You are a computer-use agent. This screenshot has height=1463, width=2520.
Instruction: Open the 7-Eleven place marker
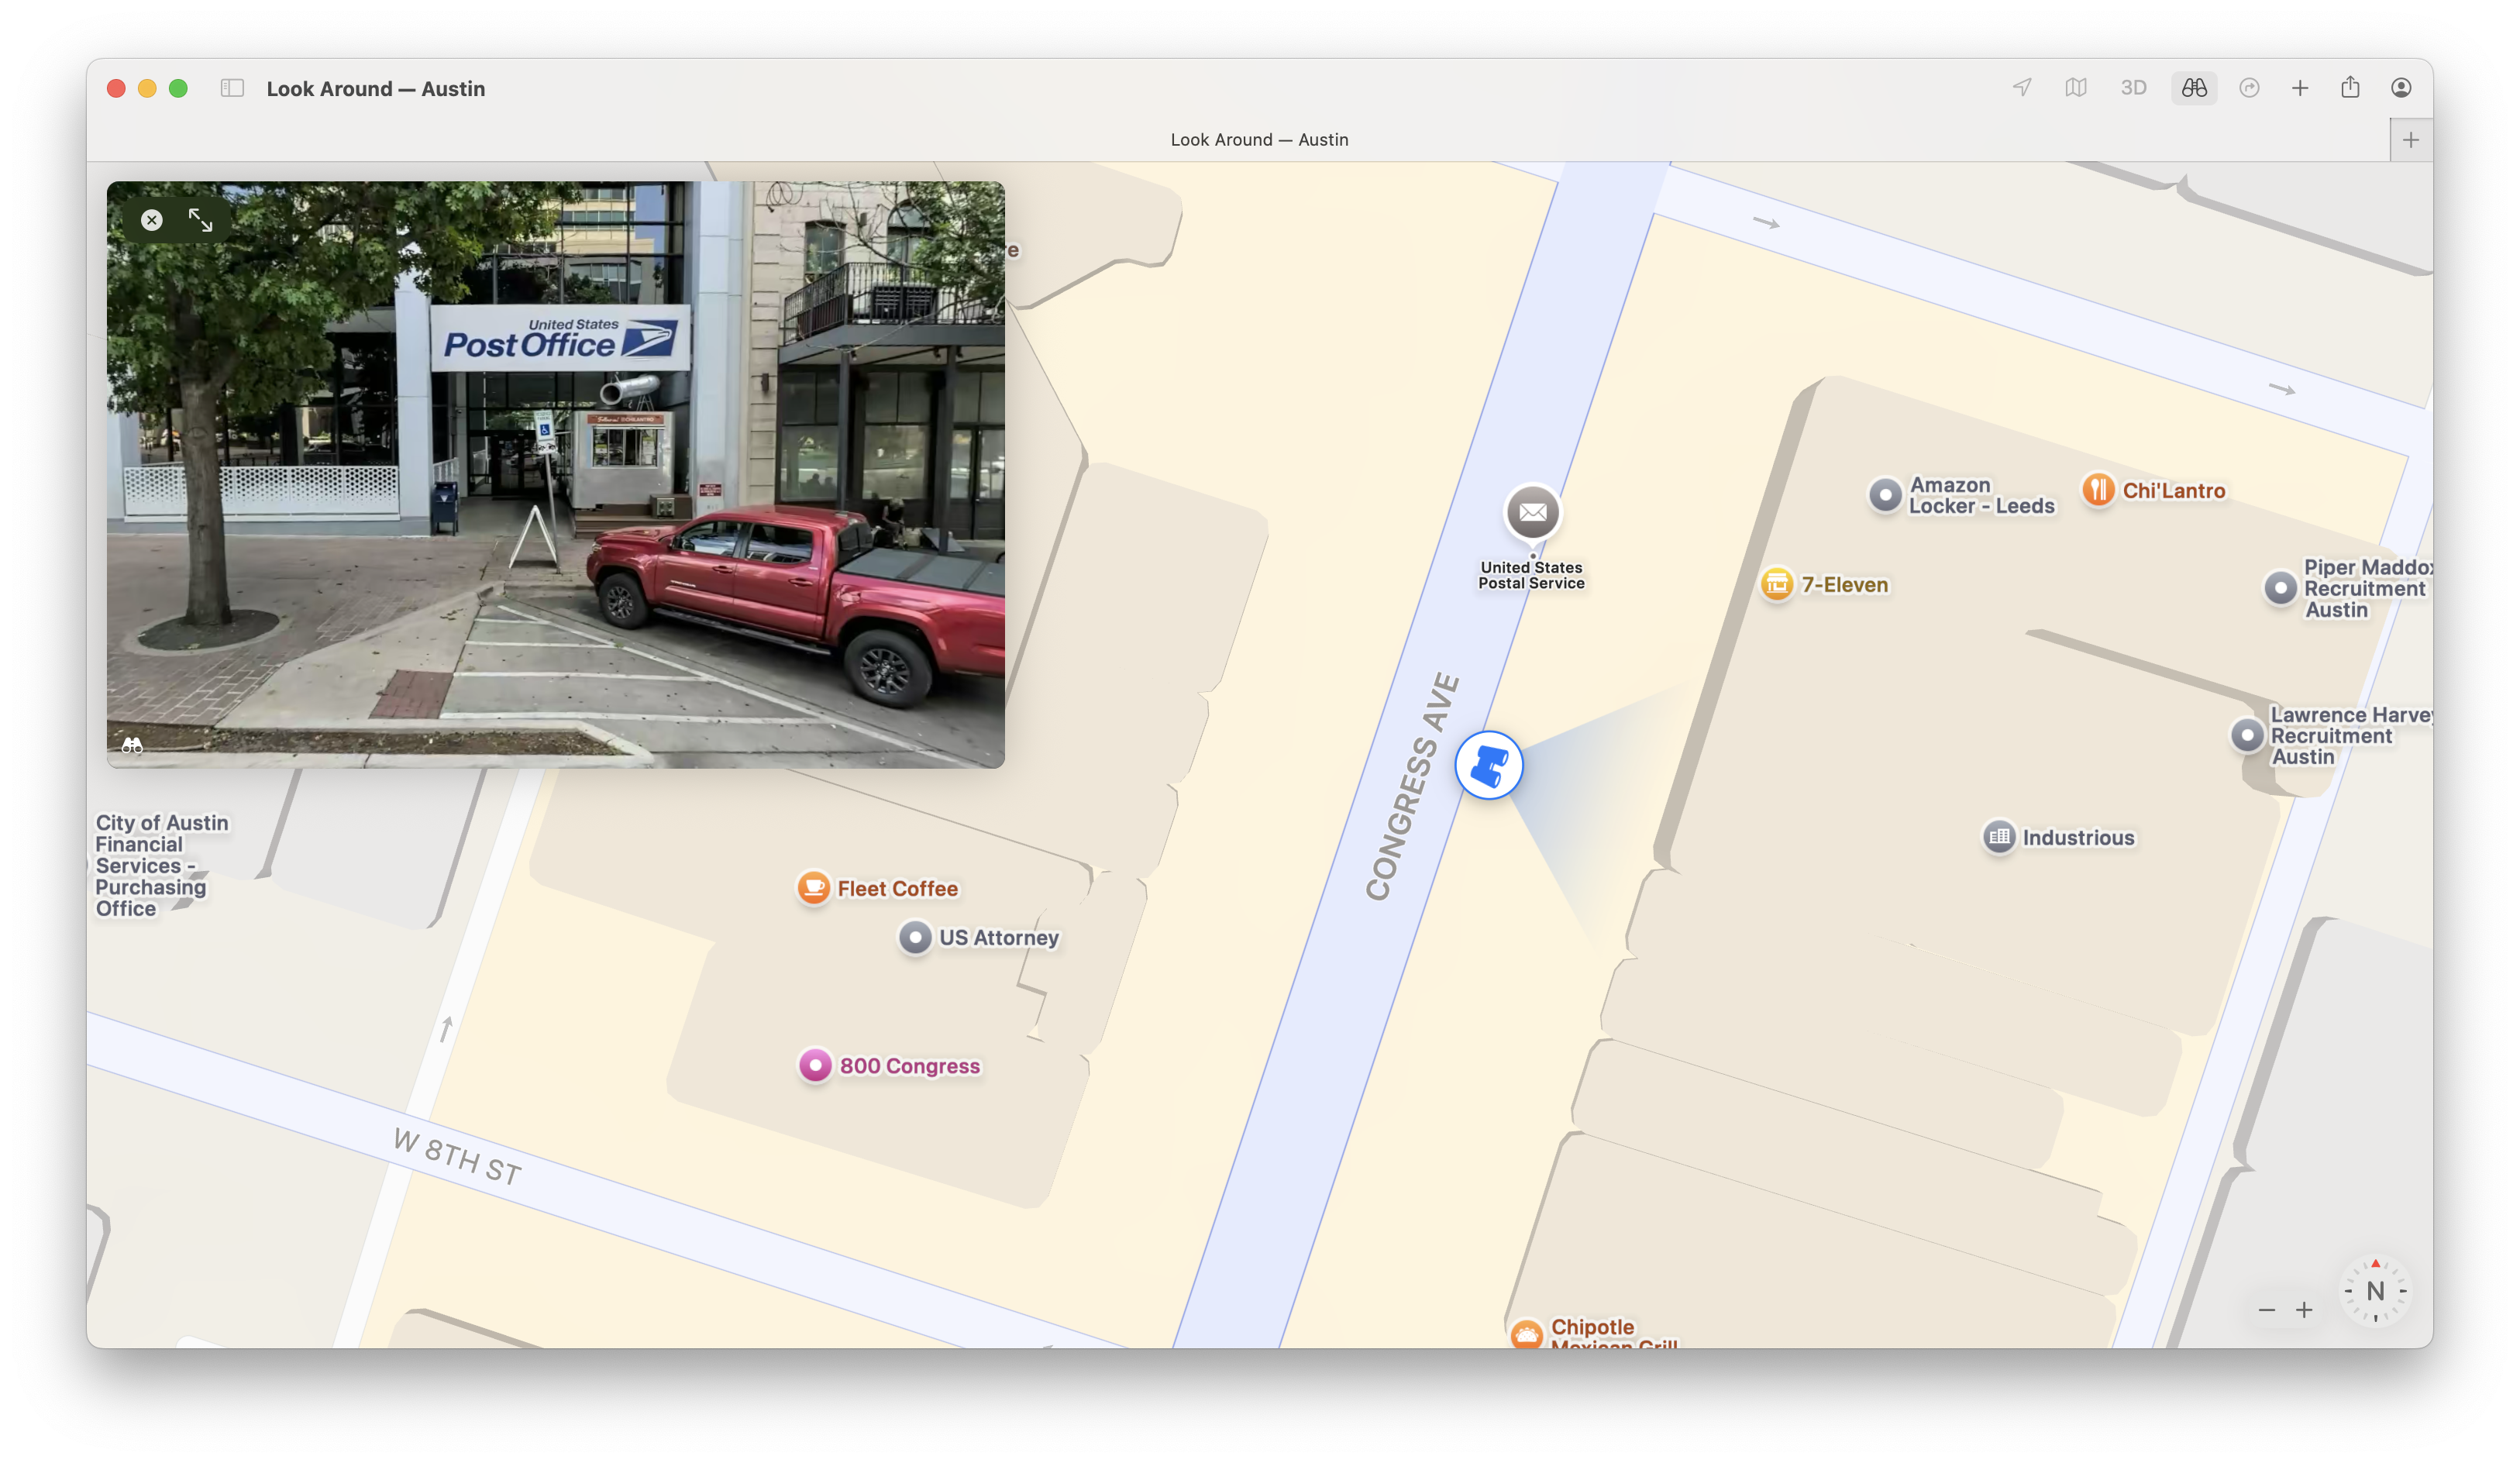[x=1777, y=583]
